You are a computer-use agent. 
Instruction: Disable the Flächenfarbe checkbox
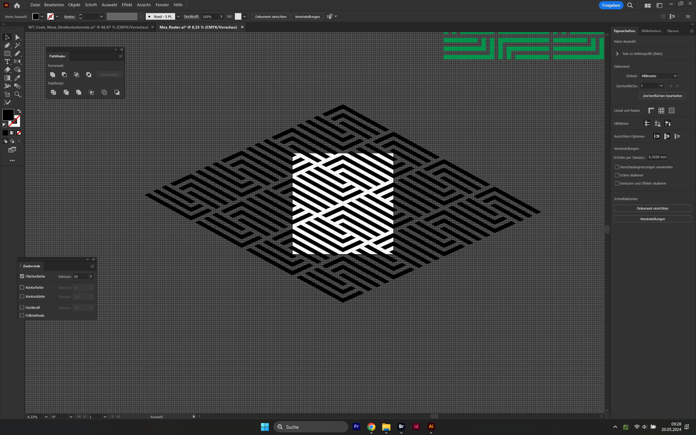pos(22,276)
